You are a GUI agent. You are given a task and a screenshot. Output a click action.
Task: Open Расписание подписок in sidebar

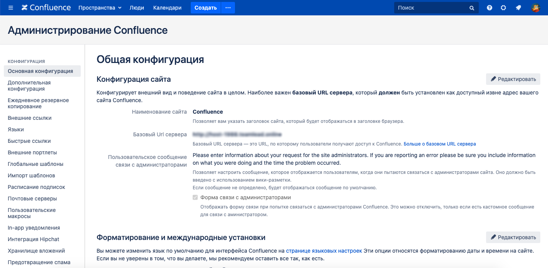(x=37, y=187)
